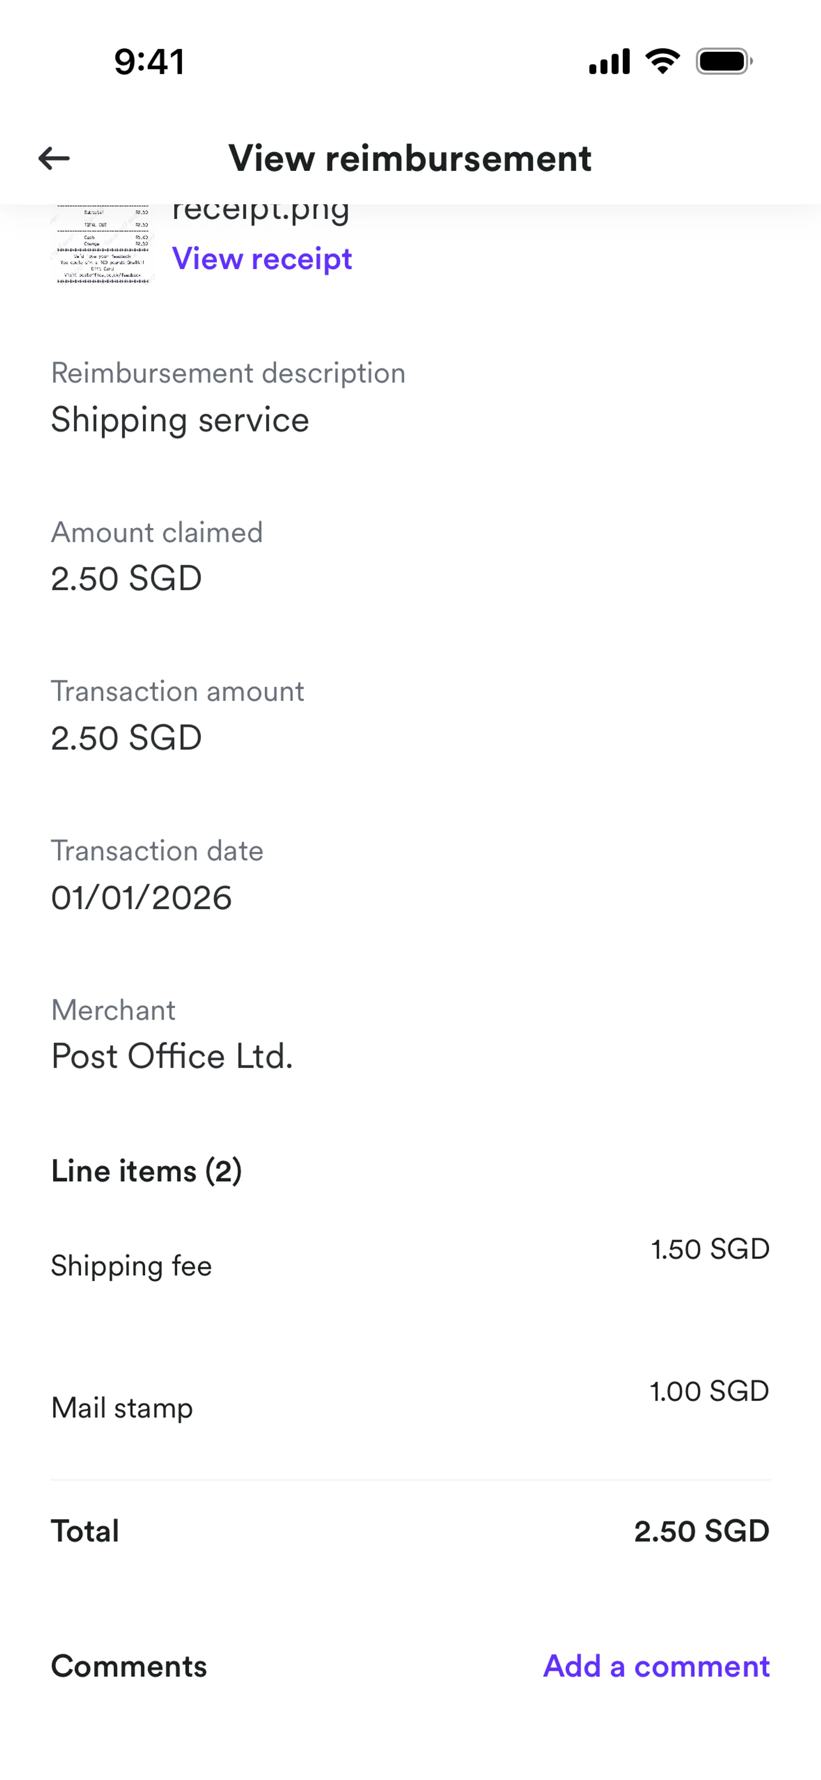Screen dimensions: 821x1780
Task: Tap the Line items (2) heading
Action: 147,1171
